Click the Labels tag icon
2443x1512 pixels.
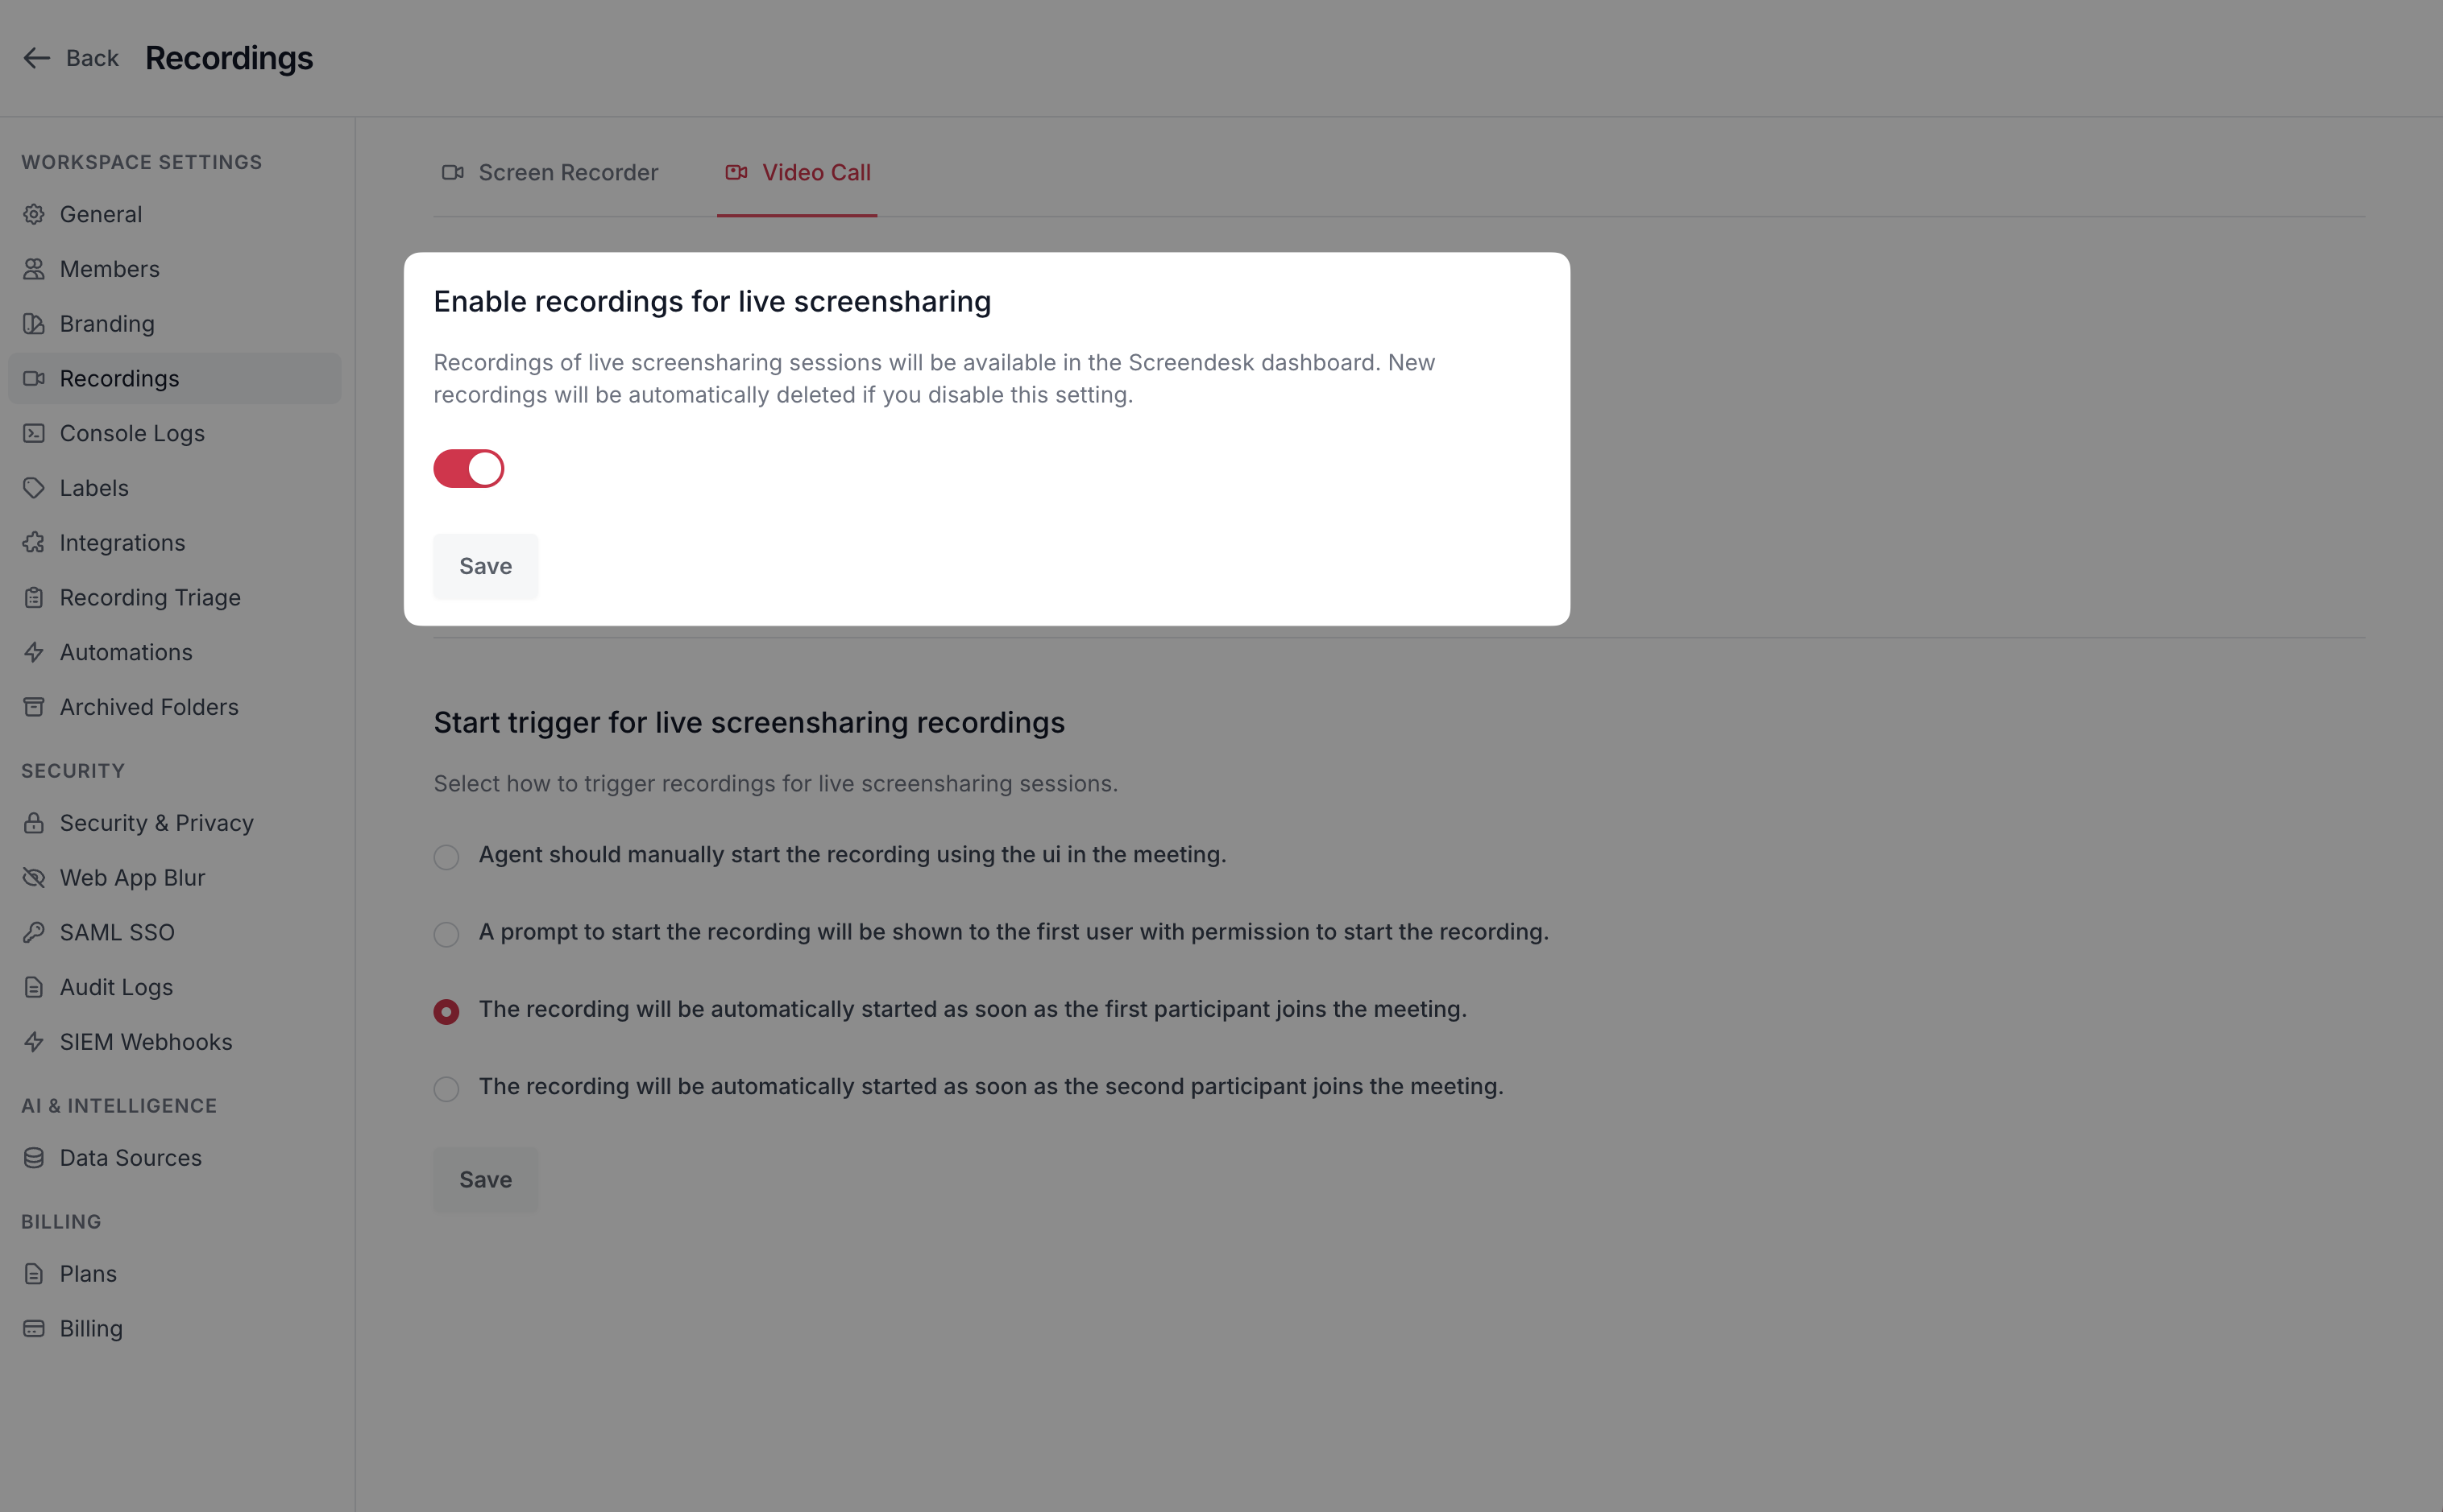coord(34,488)
